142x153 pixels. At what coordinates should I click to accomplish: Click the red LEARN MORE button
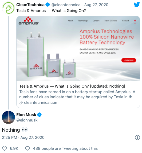coord(129,60)
